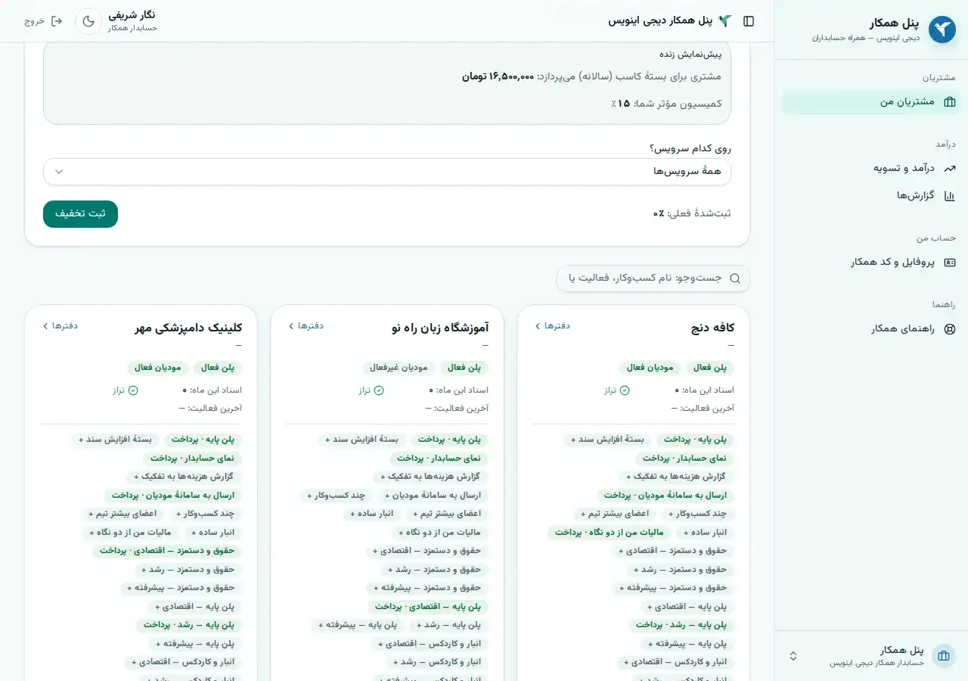Screen dimensions: 968x681
Task: Click the خروج logout icon
Action: point(57,21)
